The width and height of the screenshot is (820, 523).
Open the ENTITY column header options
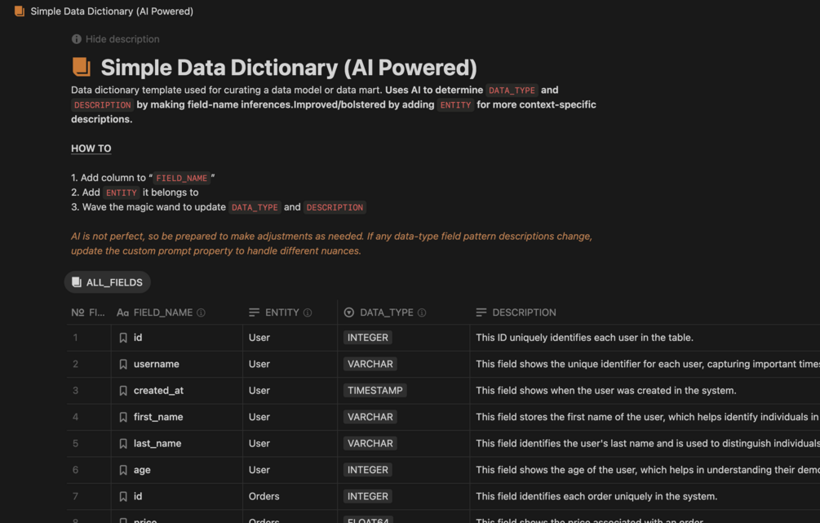pos(281,312)
